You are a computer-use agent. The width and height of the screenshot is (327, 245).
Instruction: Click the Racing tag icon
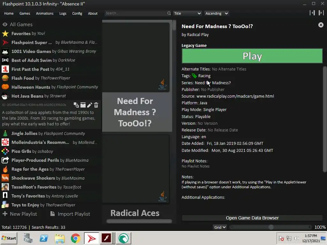[194, 76]
